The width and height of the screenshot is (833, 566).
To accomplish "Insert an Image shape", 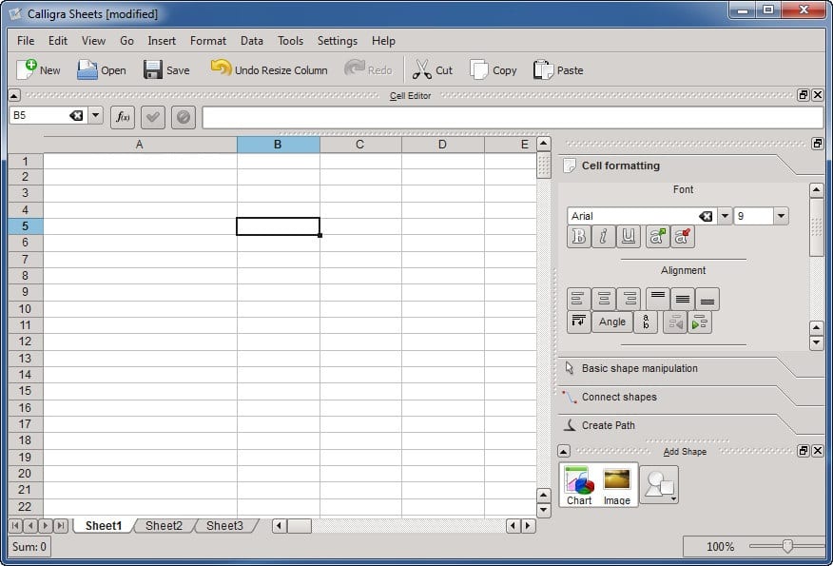I will pyautogui.click(x=616, y=485).
